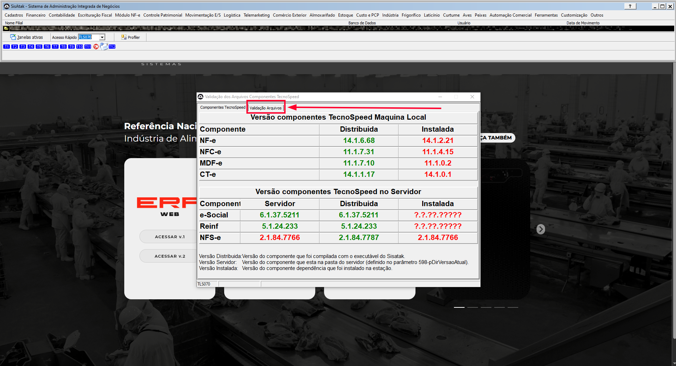Open the Contabilidade menu
The height and width of the screenshot is (366, 676).
[x=62, y=15]
